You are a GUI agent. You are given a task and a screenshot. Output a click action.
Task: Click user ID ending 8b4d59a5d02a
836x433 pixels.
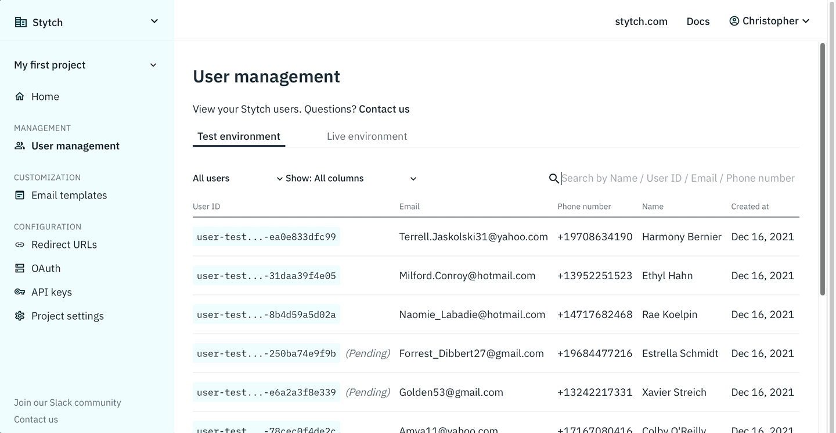(x=266, y=315)
